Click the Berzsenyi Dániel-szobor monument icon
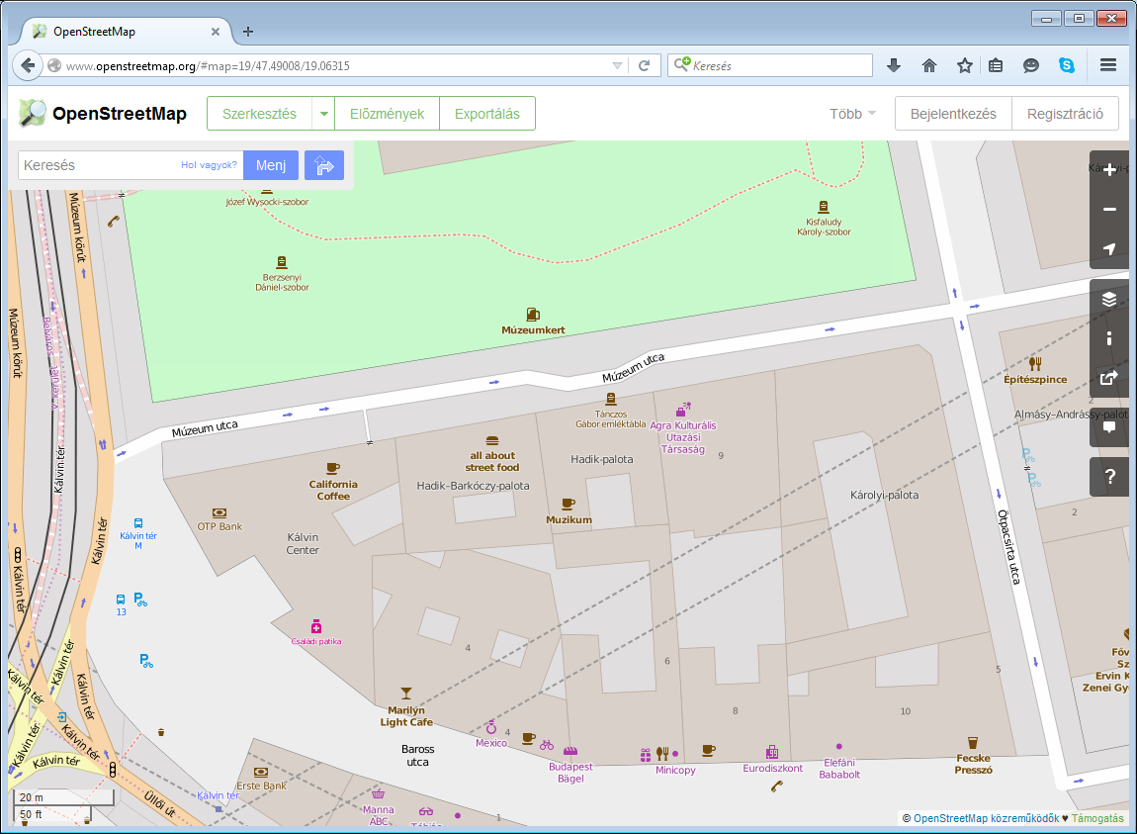1137x834 pixels. point(282,262)
